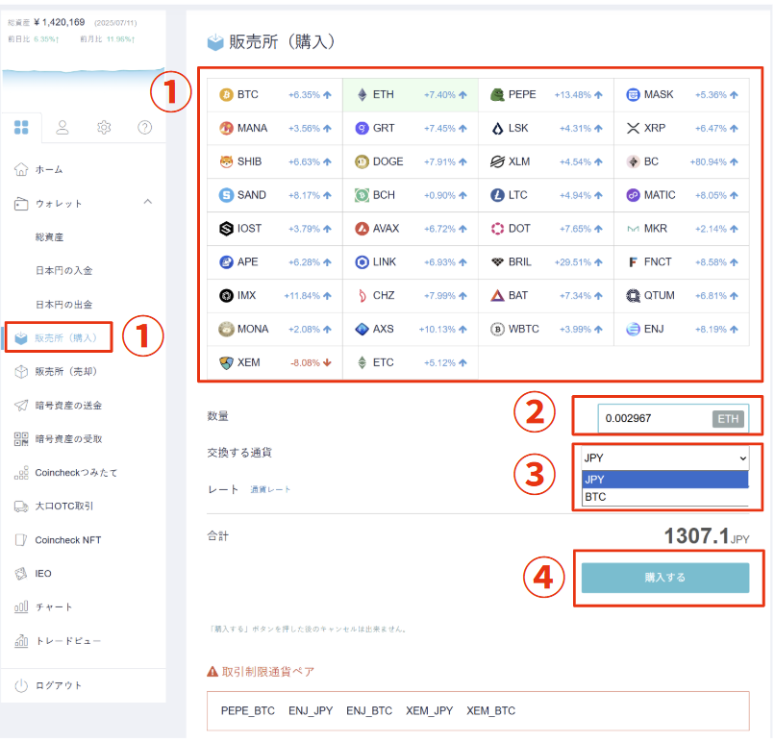Click the ENJ_JPY restricted pair text
Viewport: 775px width, 742px height.
click(311, 711)
